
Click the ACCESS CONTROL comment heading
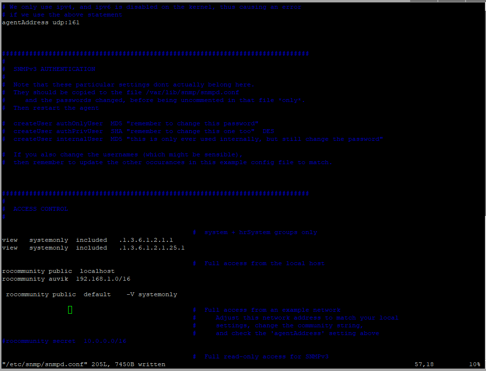point(40,209)
